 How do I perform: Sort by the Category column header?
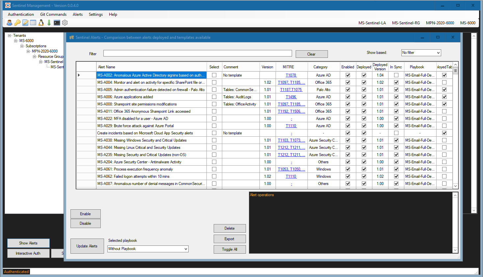point(324,67)
